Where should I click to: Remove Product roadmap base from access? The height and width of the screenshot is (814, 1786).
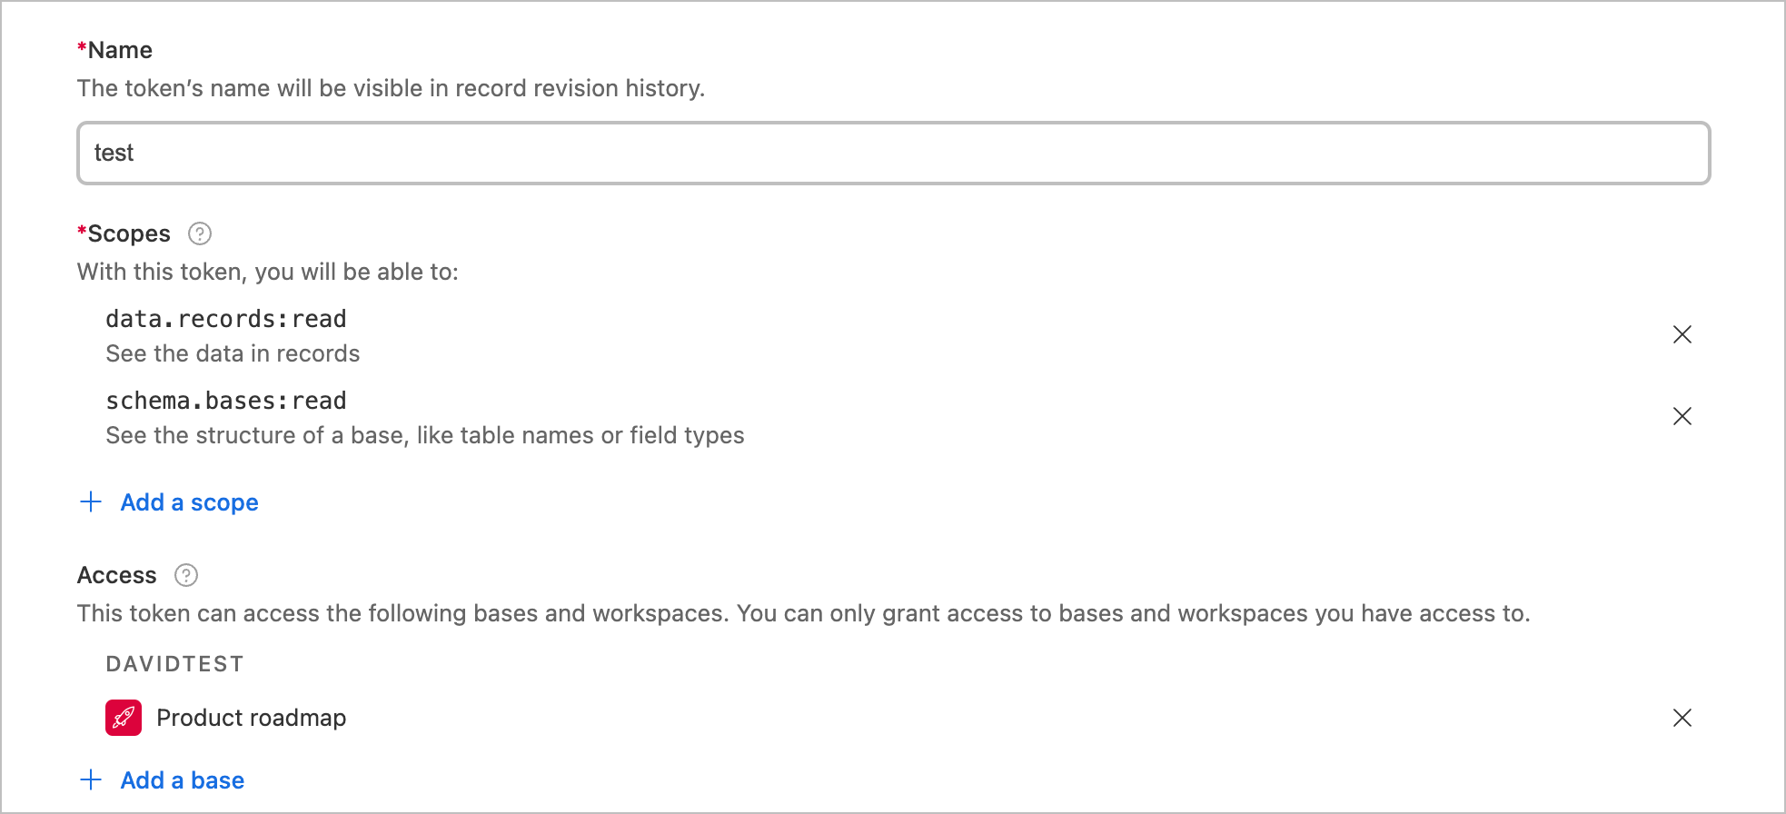pos(1682,718)
